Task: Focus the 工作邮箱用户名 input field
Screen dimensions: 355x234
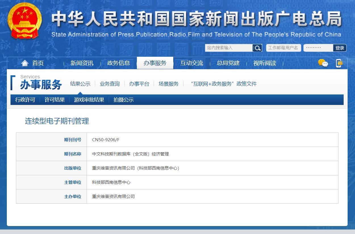Action: pos(283,48)
